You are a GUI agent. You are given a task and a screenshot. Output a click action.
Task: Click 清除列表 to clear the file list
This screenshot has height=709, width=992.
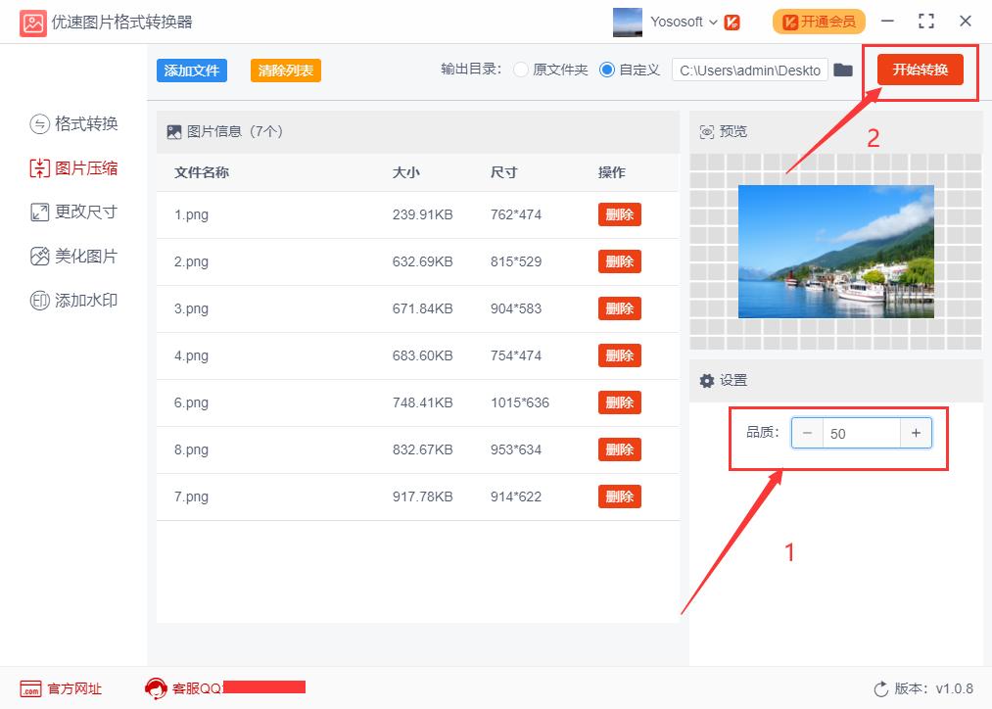(285, 71)
